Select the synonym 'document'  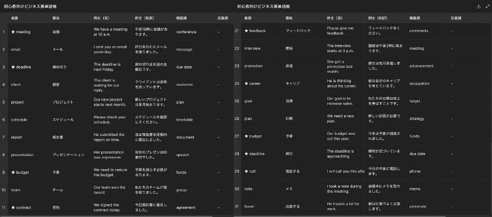(185, 137)
